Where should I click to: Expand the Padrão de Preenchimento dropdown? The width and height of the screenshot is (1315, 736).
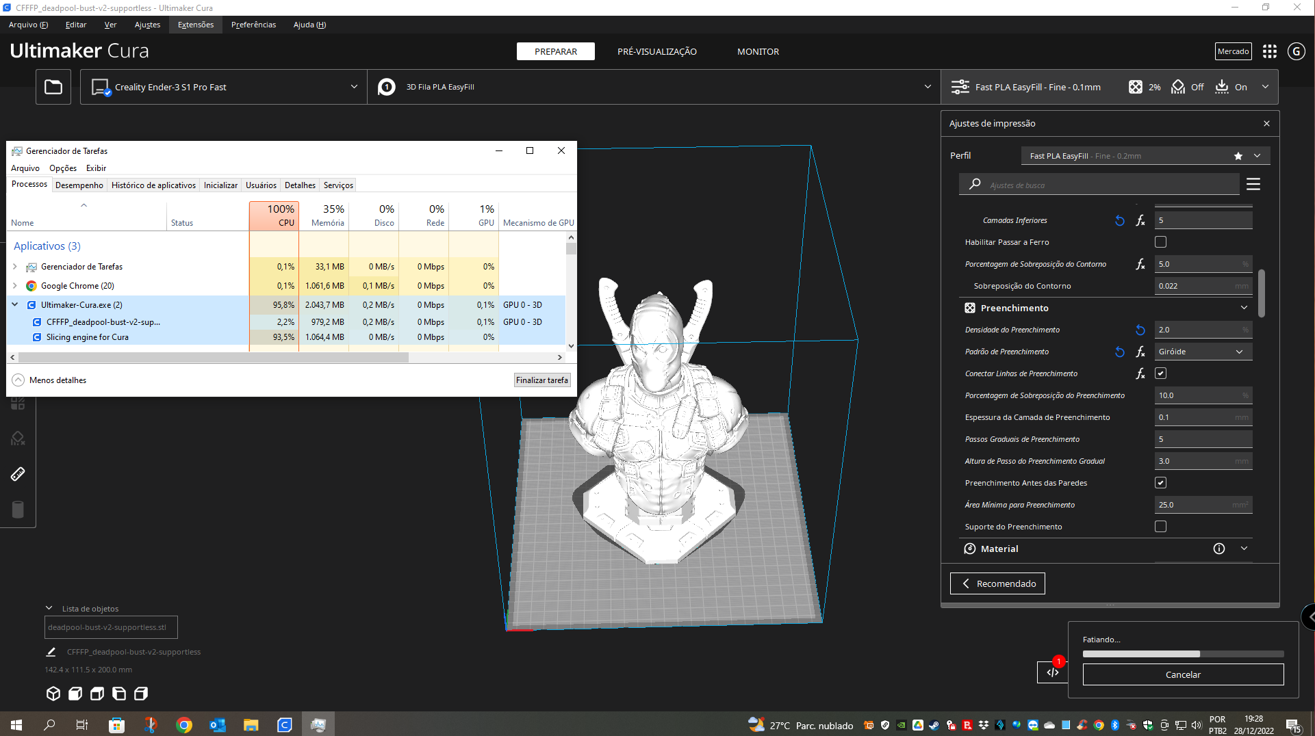click(1239, 352)
